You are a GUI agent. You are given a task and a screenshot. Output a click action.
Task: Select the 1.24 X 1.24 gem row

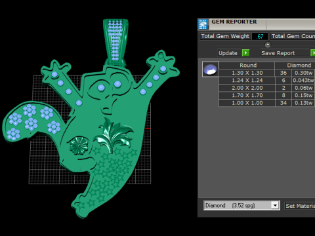click(x=267, y=80)
